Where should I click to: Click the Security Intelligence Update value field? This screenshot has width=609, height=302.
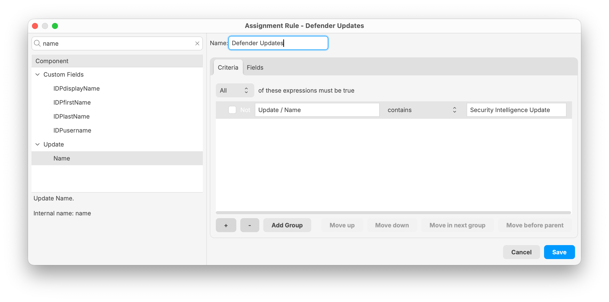click(x=516, y=110)
